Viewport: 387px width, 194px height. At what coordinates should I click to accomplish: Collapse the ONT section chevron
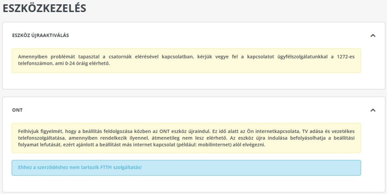pyautogui.click(x=372, y=110)
